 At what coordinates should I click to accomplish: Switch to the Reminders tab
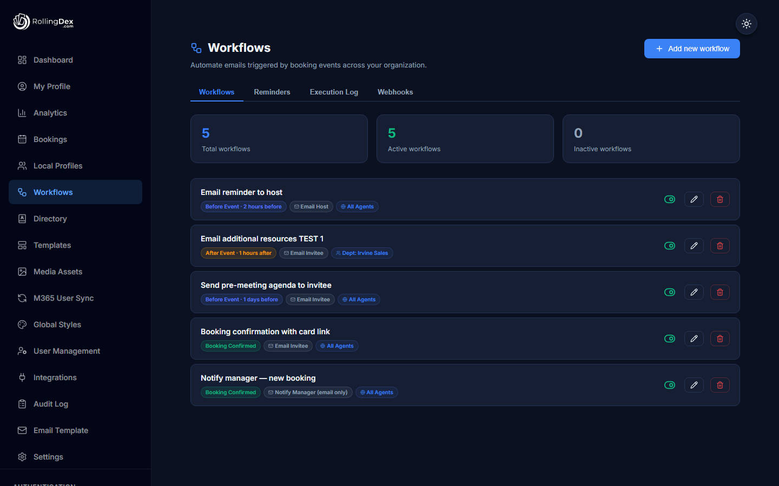coord(272,92)
